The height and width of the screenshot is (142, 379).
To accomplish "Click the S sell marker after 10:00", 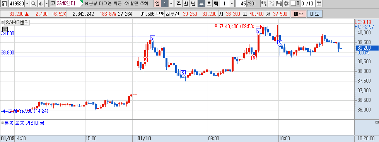I will coord(280,43).
